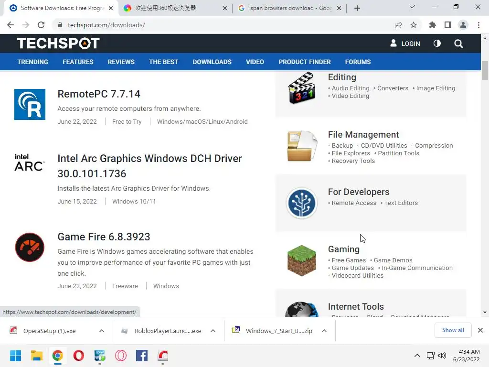Open In-Game Communication category link
The height and width of the screenshot is (367, 489).
pyautogui.click(x=417, y=268)
